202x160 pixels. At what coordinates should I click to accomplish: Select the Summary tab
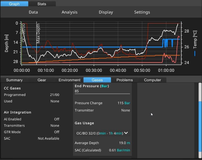coord(14,80)
